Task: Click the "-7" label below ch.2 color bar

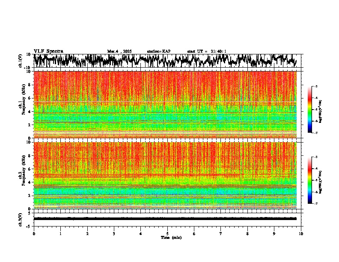Action: (x=315, y=203)
